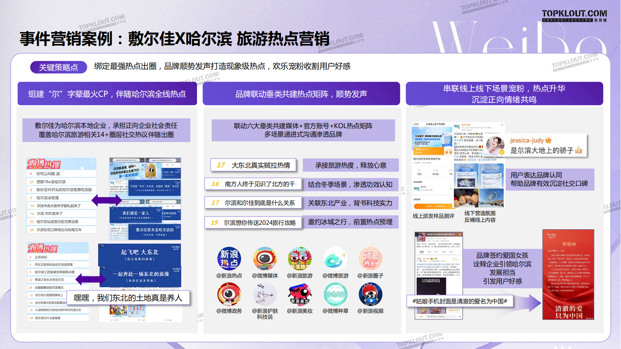Viewport: 621px width, 349px height.
Task: Click the 承接旅游热度，释放心意 box
Action: pyautogui.click(x=351, y=165)
